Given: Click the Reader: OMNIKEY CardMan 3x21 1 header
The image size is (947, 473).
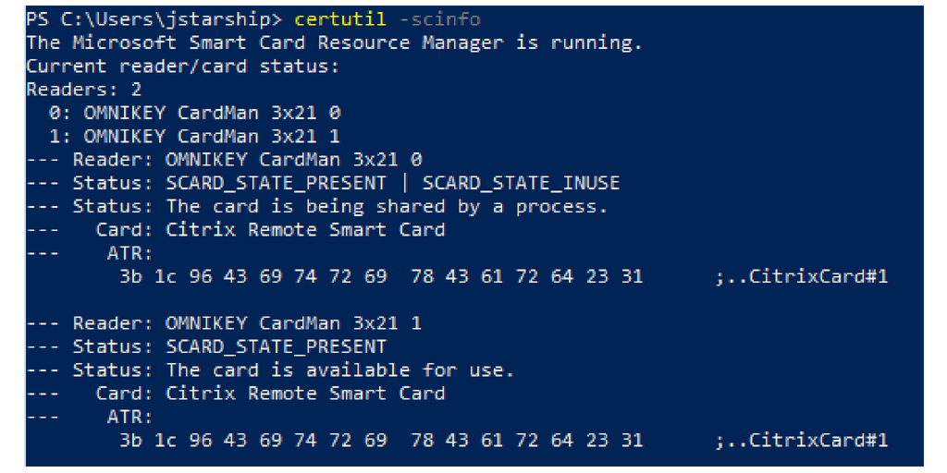Looking at the screenshot, I should 248,323.
